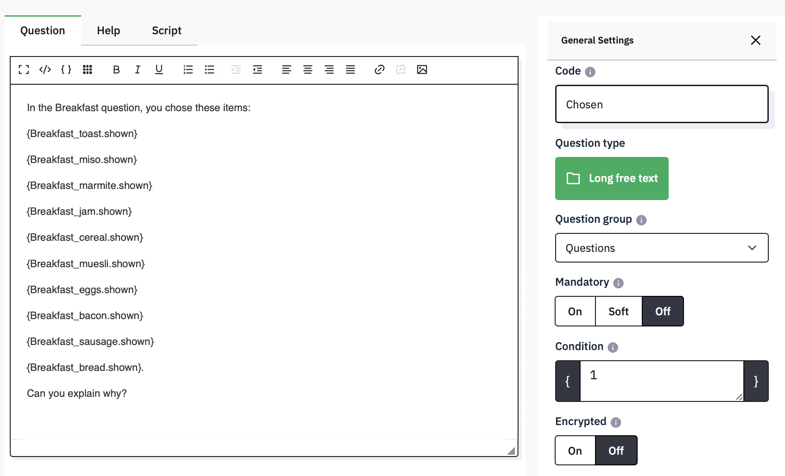Choose Soft for the Mandatory setting
This screenshot has height=476, width=785.
click(x=618, y=312)
